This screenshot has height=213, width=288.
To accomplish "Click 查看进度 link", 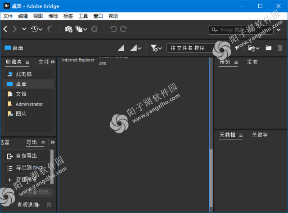I will pos(28,205).
